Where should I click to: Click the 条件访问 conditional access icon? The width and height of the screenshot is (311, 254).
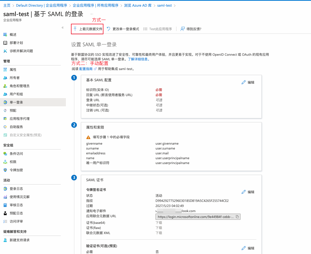[x=5, y=154]
